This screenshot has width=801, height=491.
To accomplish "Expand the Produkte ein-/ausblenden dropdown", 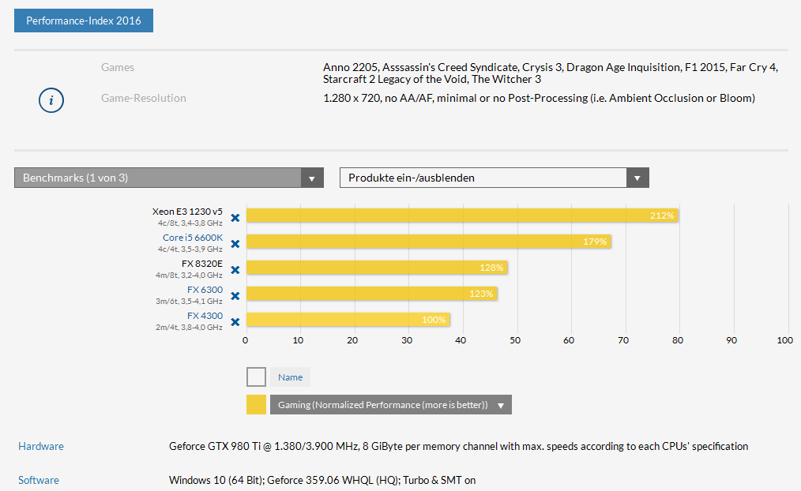I will click(x=495, y=178).
